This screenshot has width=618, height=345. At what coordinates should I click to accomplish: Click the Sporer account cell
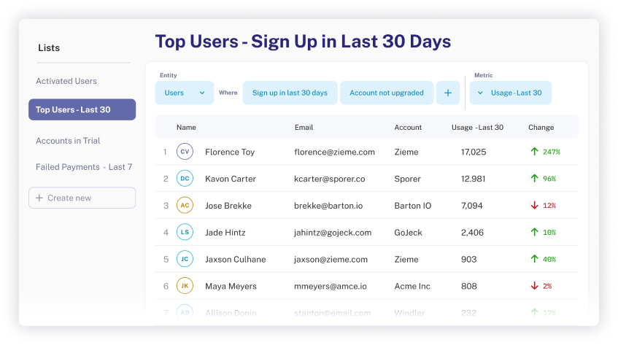408,179
